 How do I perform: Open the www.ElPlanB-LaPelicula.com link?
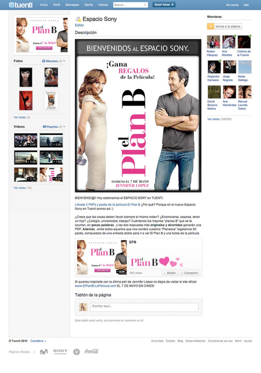(x=95, y=286)
